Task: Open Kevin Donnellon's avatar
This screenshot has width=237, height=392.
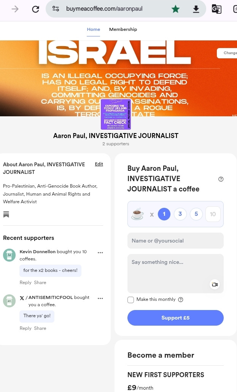Action: coord(9,255)
